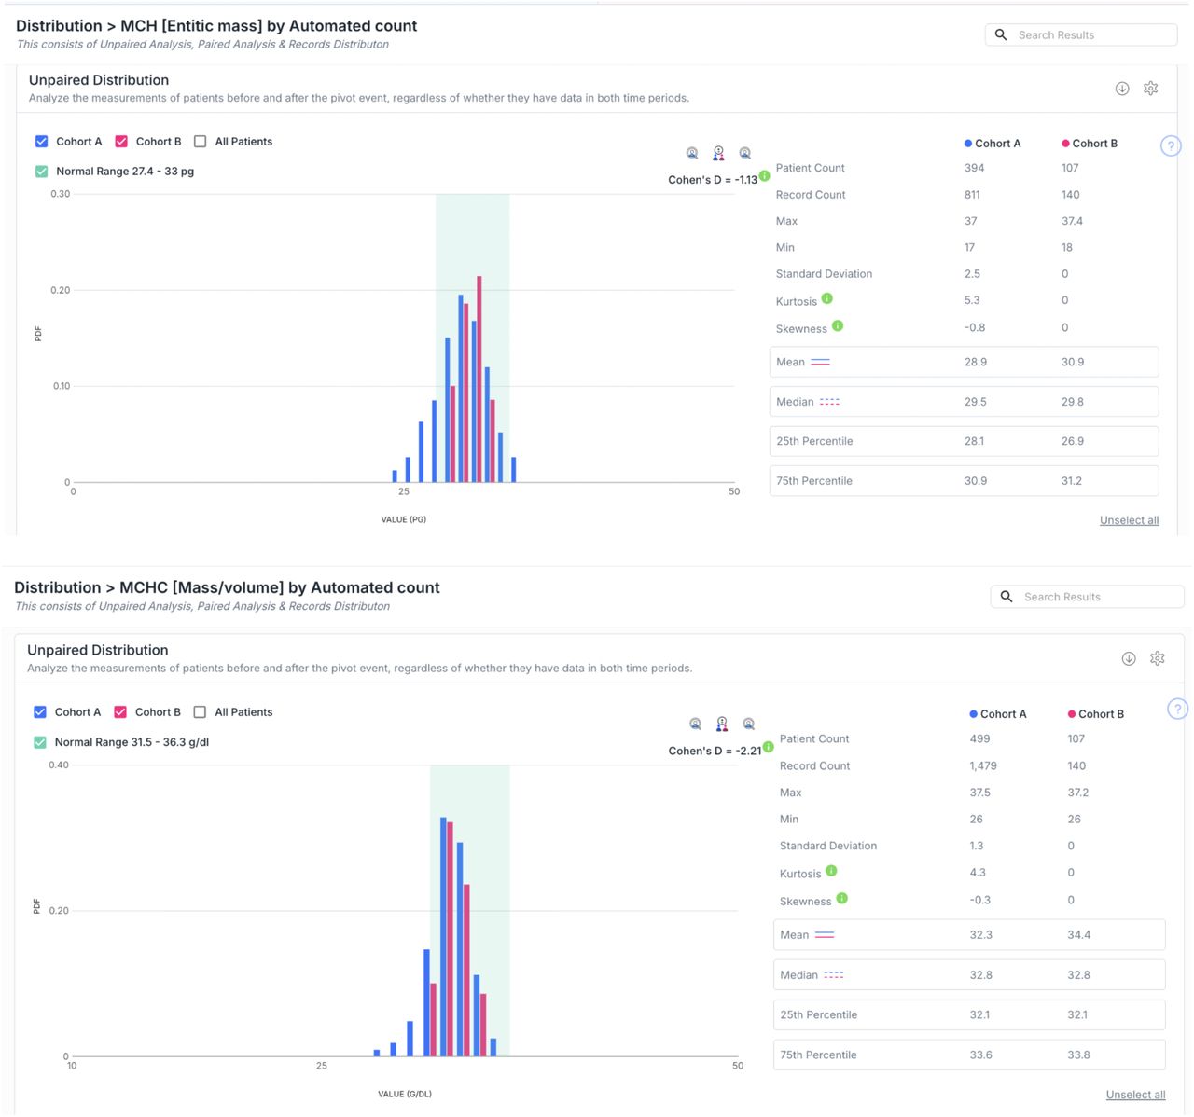Select the Mean row in the MCHC stats
Image resolution: width=1194 pixels, height=1117 pixels.
pos(969,934)
